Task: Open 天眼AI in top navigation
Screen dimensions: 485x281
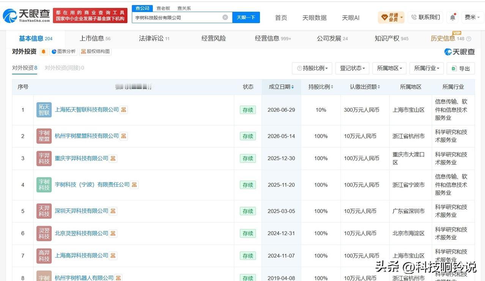Action: pos(350,18)
